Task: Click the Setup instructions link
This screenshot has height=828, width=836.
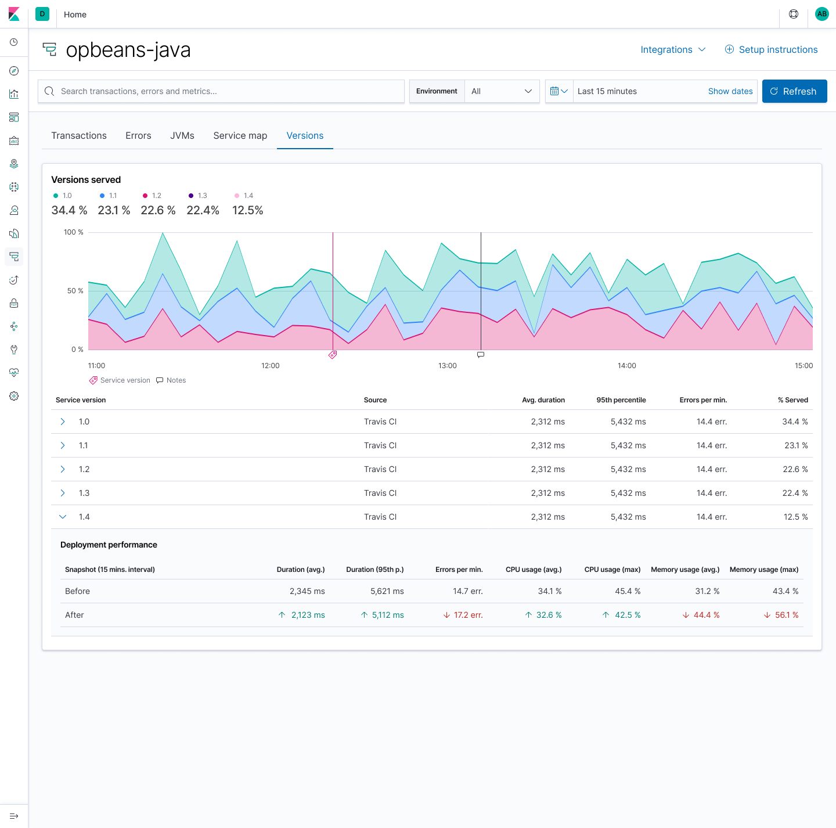Action: pyautogui.click(x=778, y=49)
